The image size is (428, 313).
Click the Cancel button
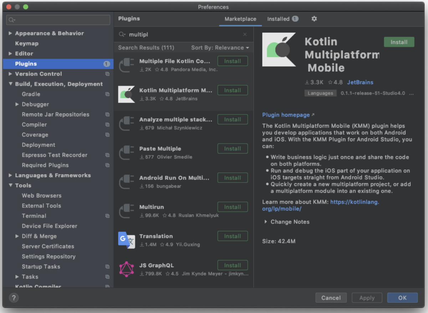pos(331,298)
